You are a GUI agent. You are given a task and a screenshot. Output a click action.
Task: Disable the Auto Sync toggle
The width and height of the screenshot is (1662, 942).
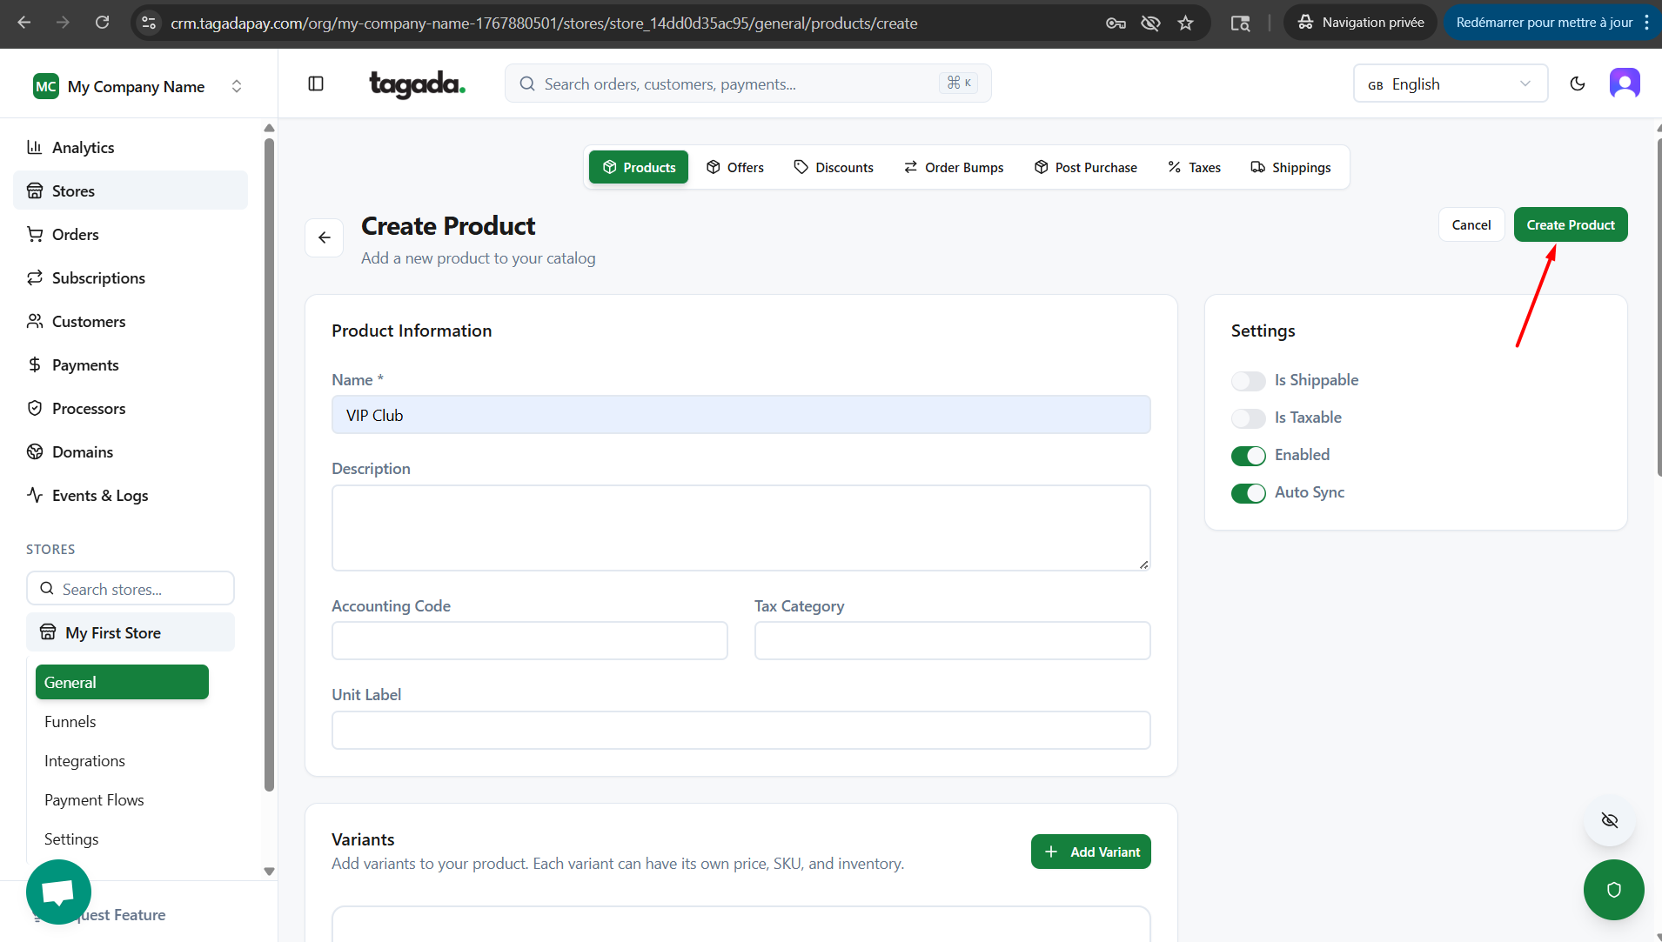click(1248, 493)
